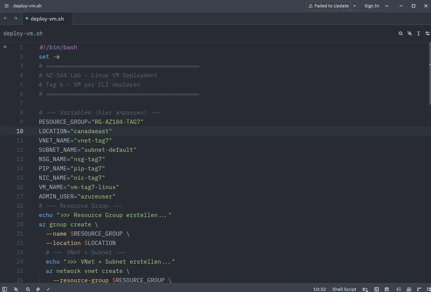
Task: Click "azureuser" admin user value
Action: (x=96, y=196)
